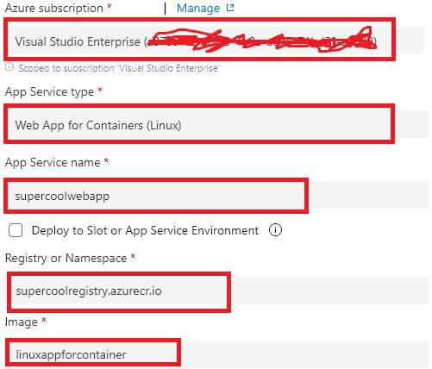This screenshot has width=432, height=369.
Task: Enable Deploy to Slot or App Service Environment
Action: click(16, 230)
